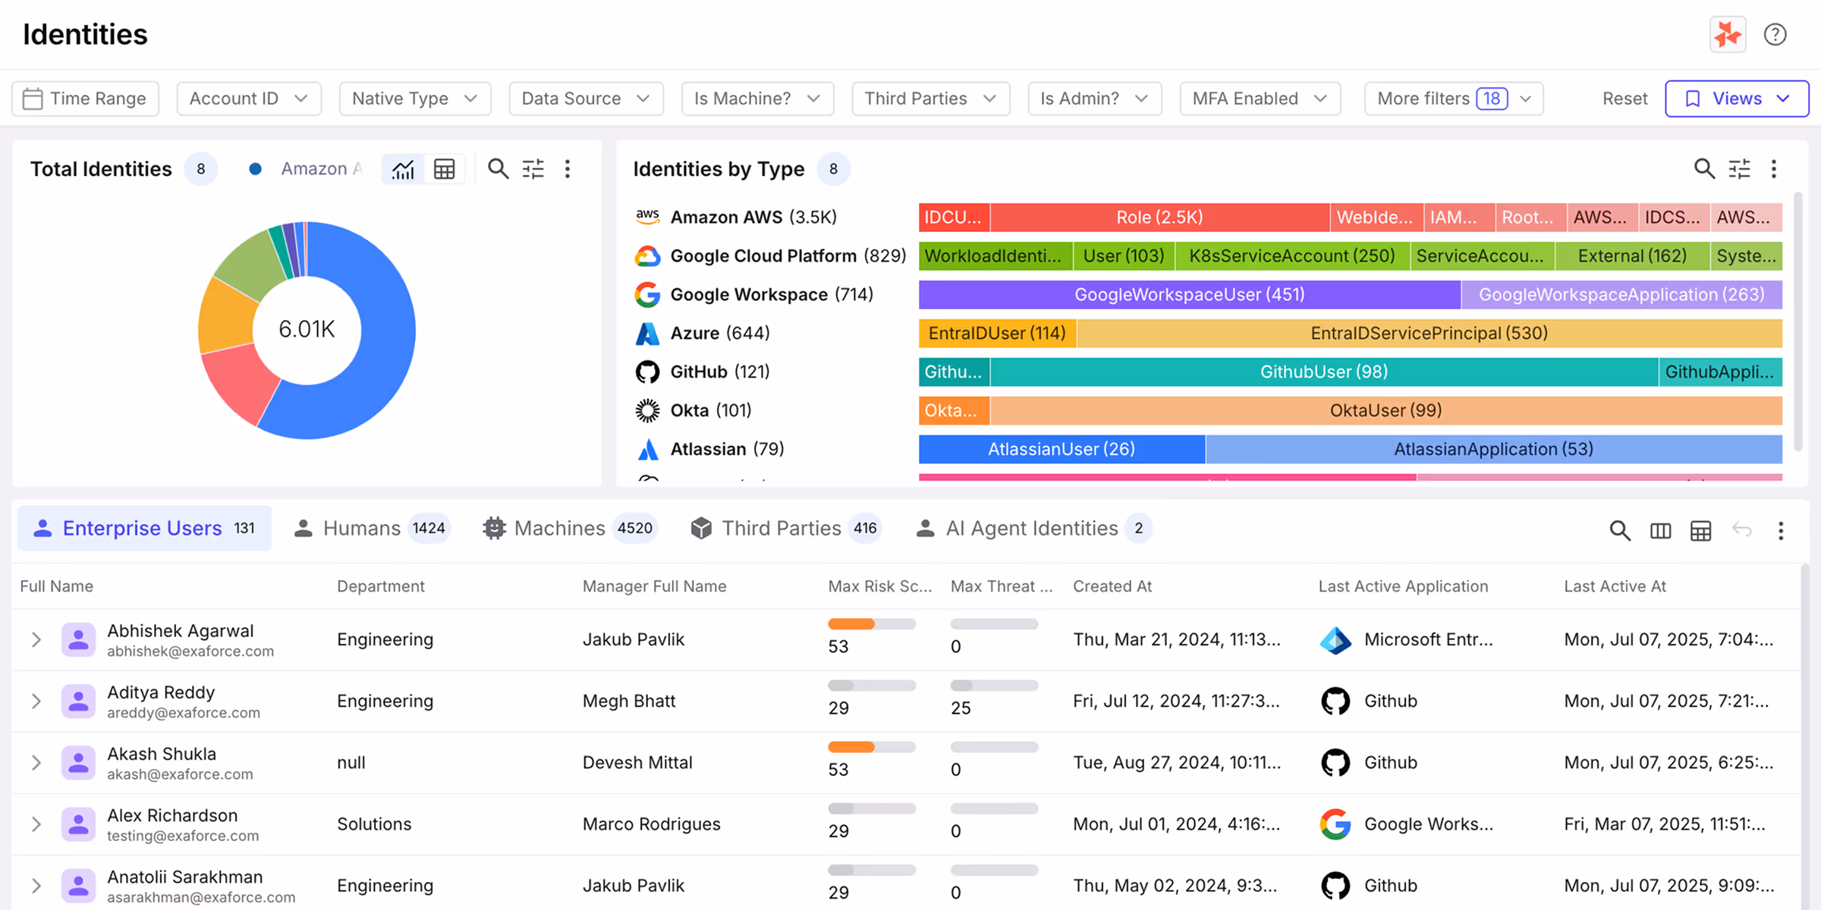Open Total Identities more options menu
1821x910 pixels.
click(568, 169)
